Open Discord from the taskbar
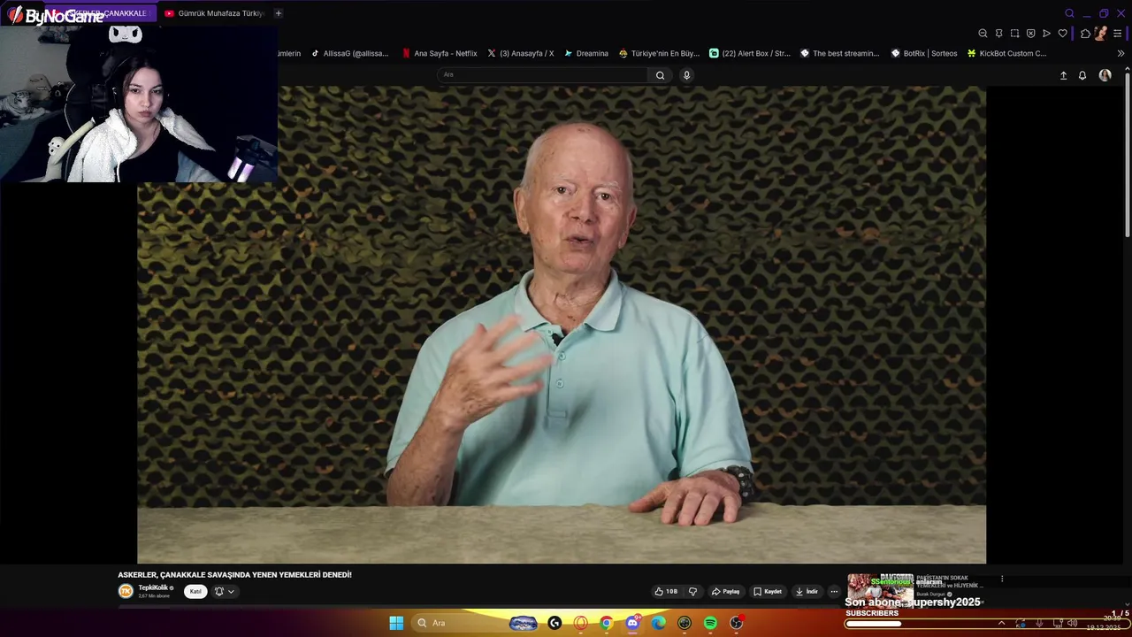 632,623
